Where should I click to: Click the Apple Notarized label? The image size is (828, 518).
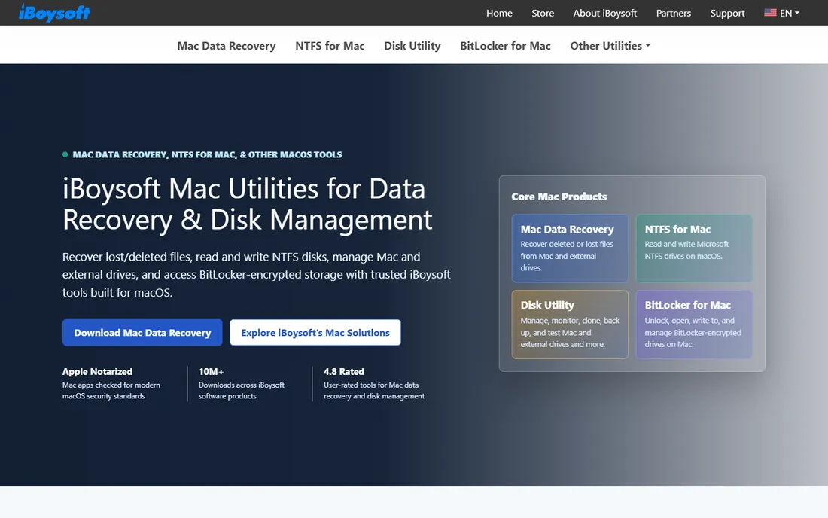point(97,372)
